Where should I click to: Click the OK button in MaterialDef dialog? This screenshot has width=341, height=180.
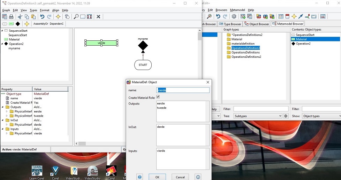(x=157, y=177)
